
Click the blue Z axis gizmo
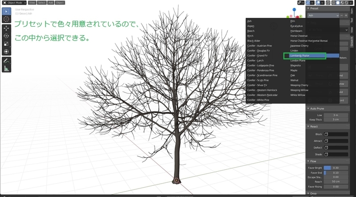point(294,9)
